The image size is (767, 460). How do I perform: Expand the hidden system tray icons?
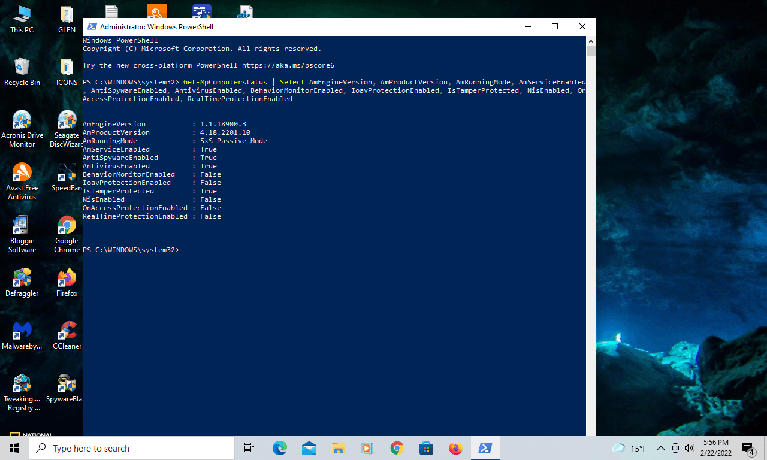coord(660,448)
